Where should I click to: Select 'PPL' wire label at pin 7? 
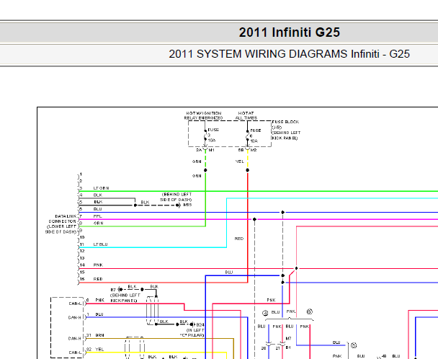(x=97, y=216)
